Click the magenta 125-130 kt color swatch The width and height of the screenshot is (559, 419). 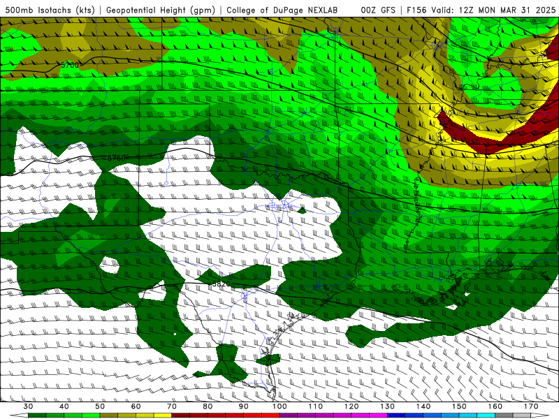point(378,416)
